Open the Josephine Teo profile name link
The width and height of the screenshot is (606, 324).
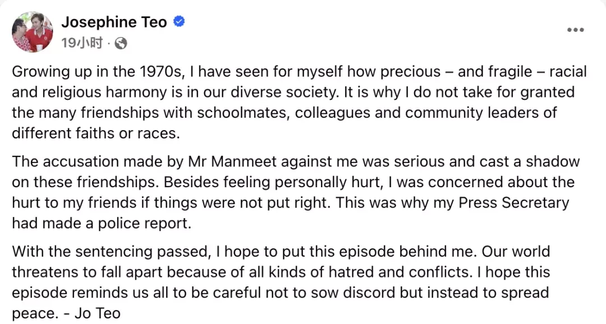(114, 22)
